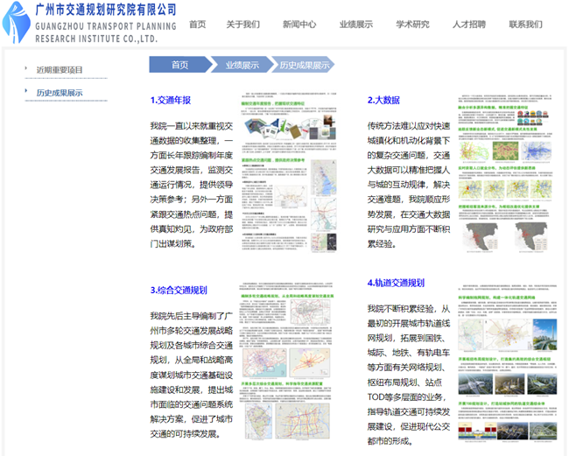Image resolution: width=569 pixels, height=456 pixels.
Task: Open the 学术研究 menu item
Action: (x=412, y=25)
